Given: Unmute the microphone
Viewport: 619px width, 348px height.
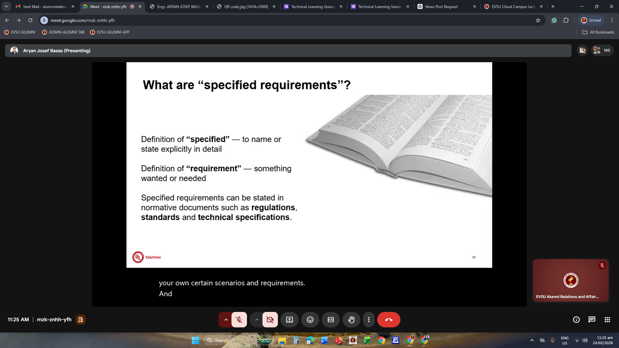Looking at the screenshot, I should click(239, 320).
